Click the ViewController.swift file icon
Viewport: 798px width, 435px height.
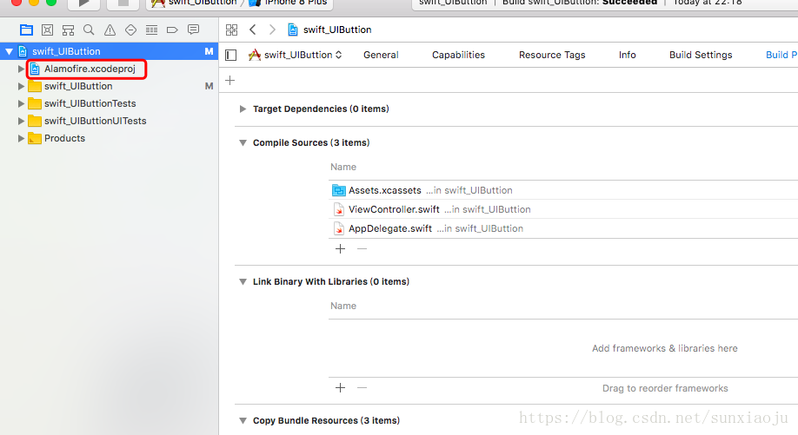coord(338,209)
